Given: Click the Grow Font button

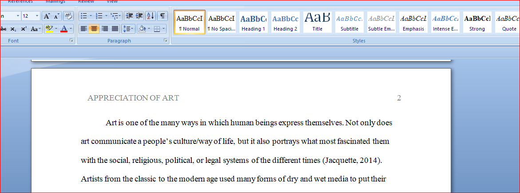Looking at the screenshot, I should pos(47,16).
